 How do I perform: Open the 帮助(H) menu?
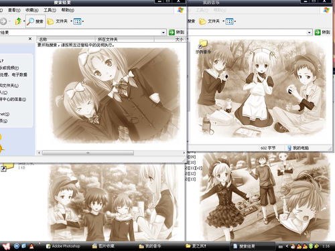point(68,10)
